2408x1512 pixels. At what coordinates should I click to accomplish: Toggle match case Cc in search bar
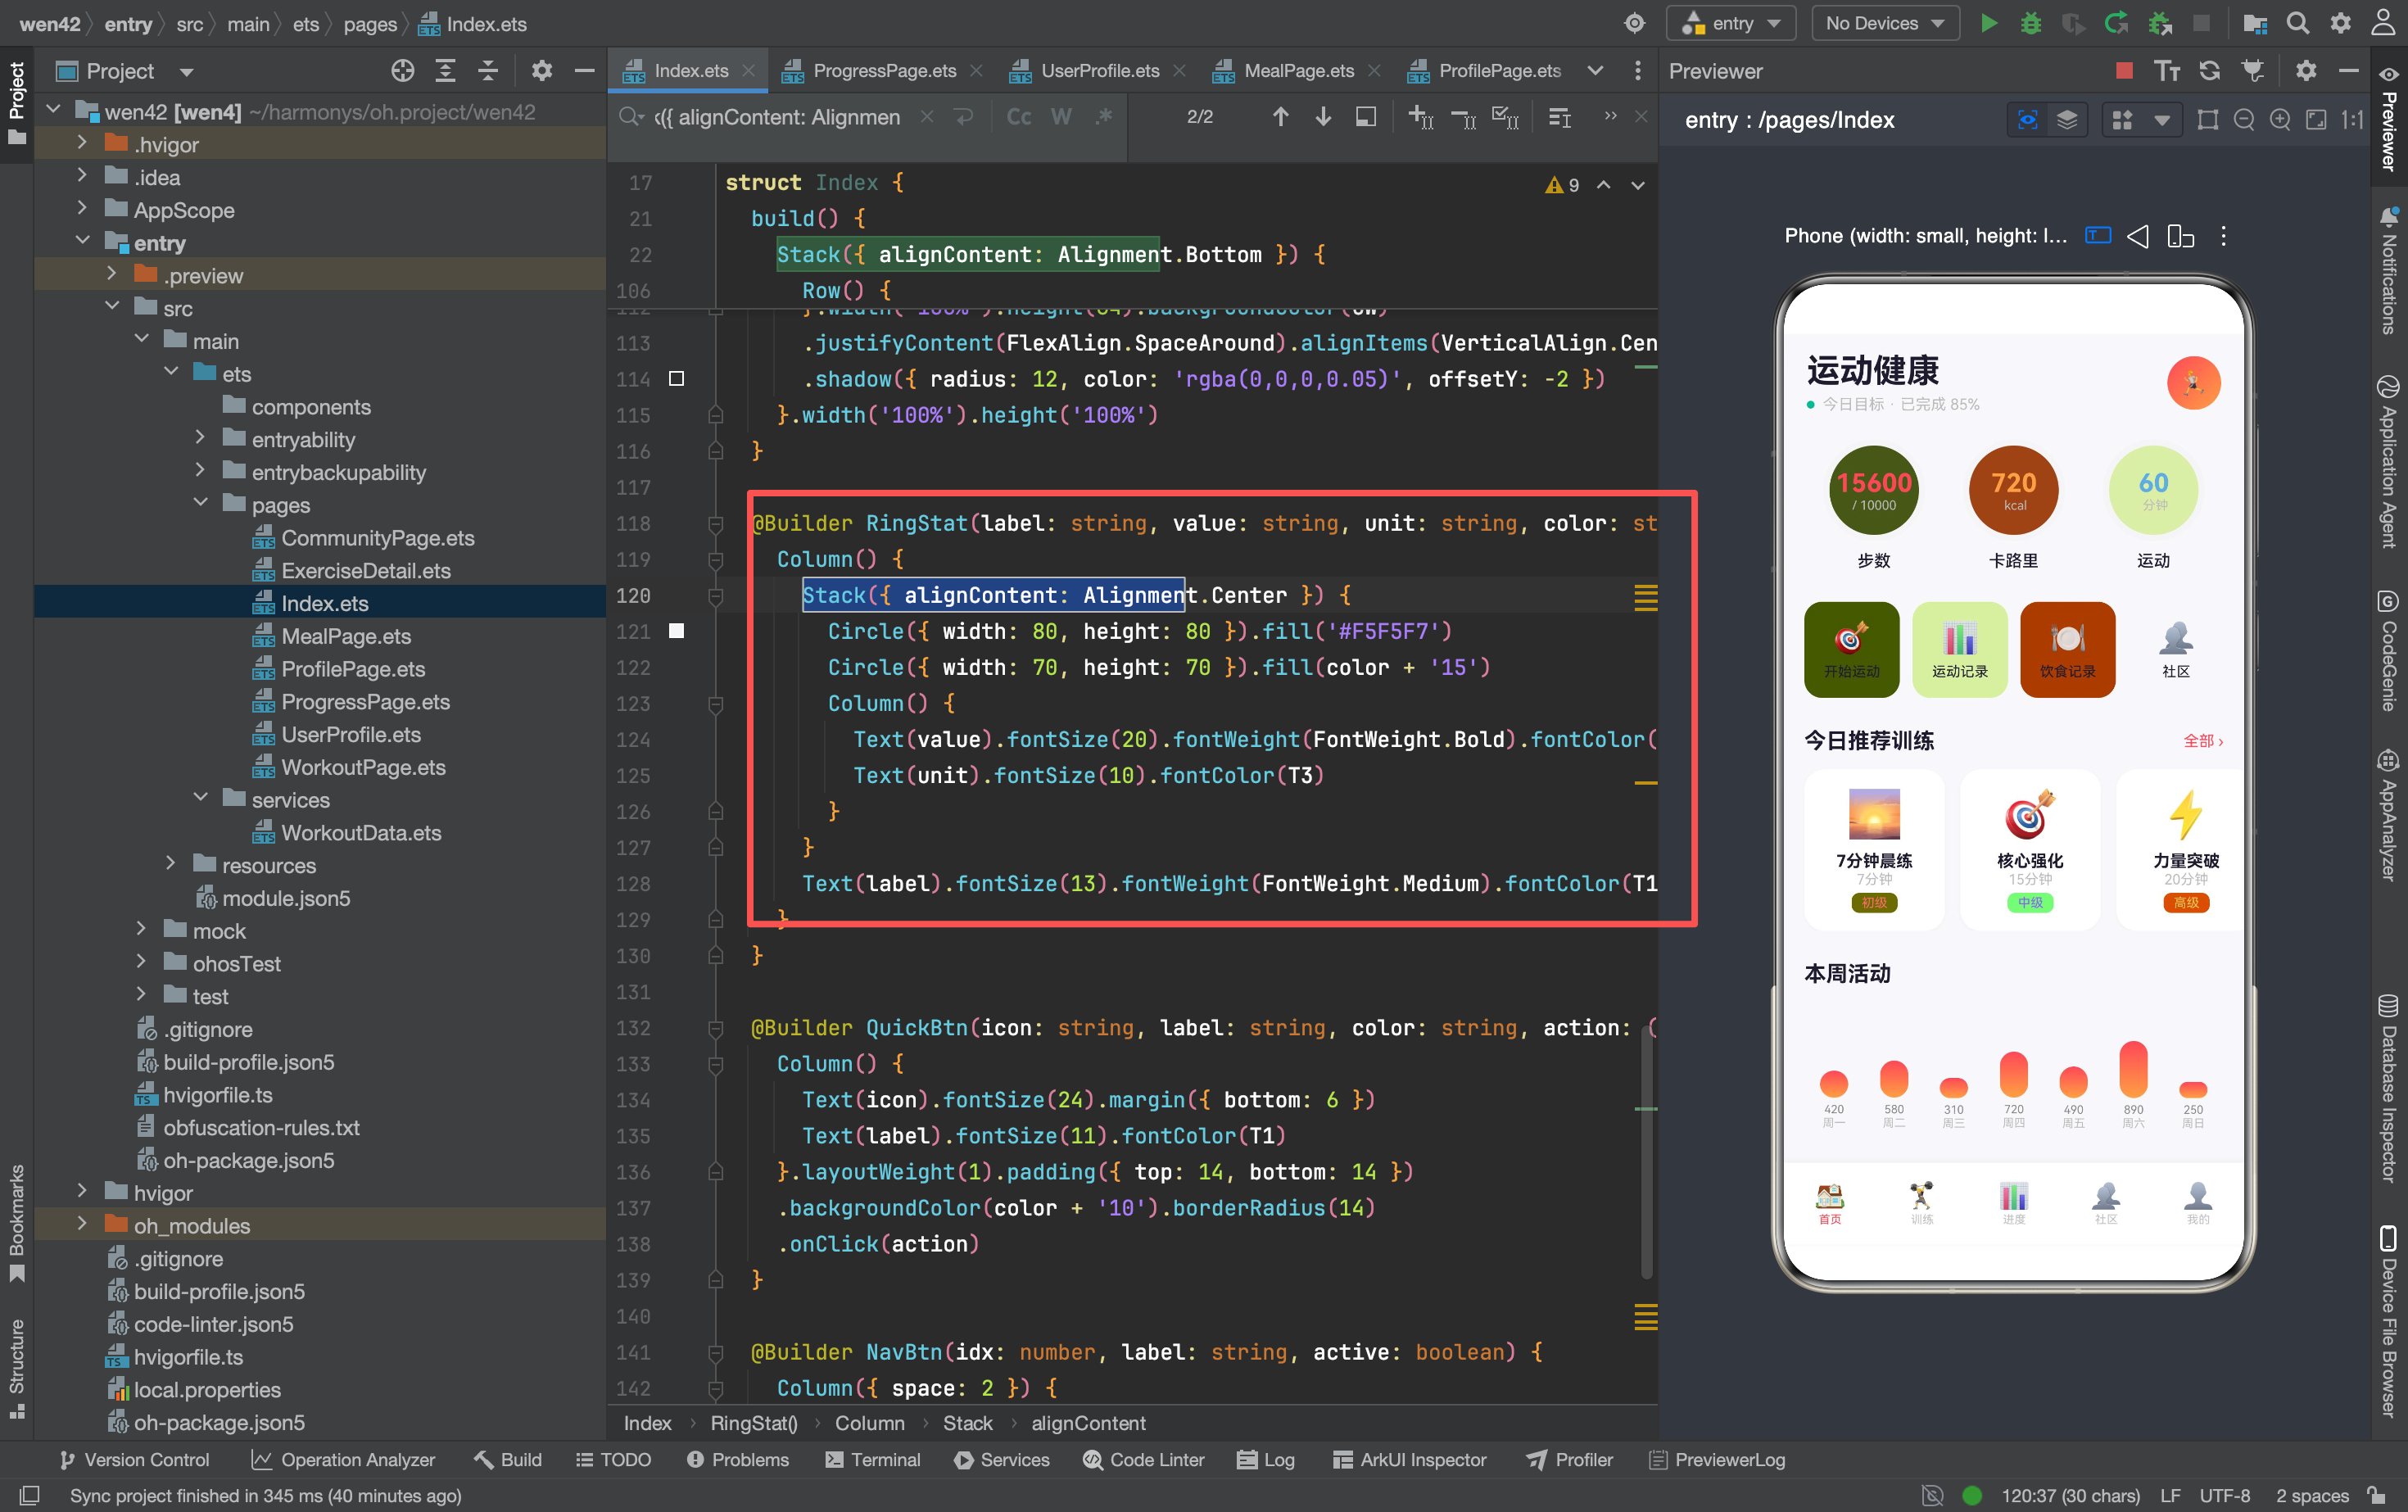click(1018, 118)
